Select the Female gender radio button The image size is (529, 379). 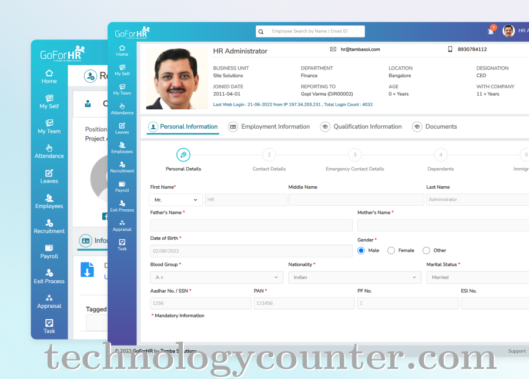coord(391,250)
